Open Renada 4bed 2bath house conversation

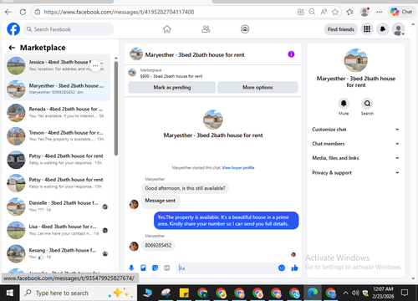57,113
